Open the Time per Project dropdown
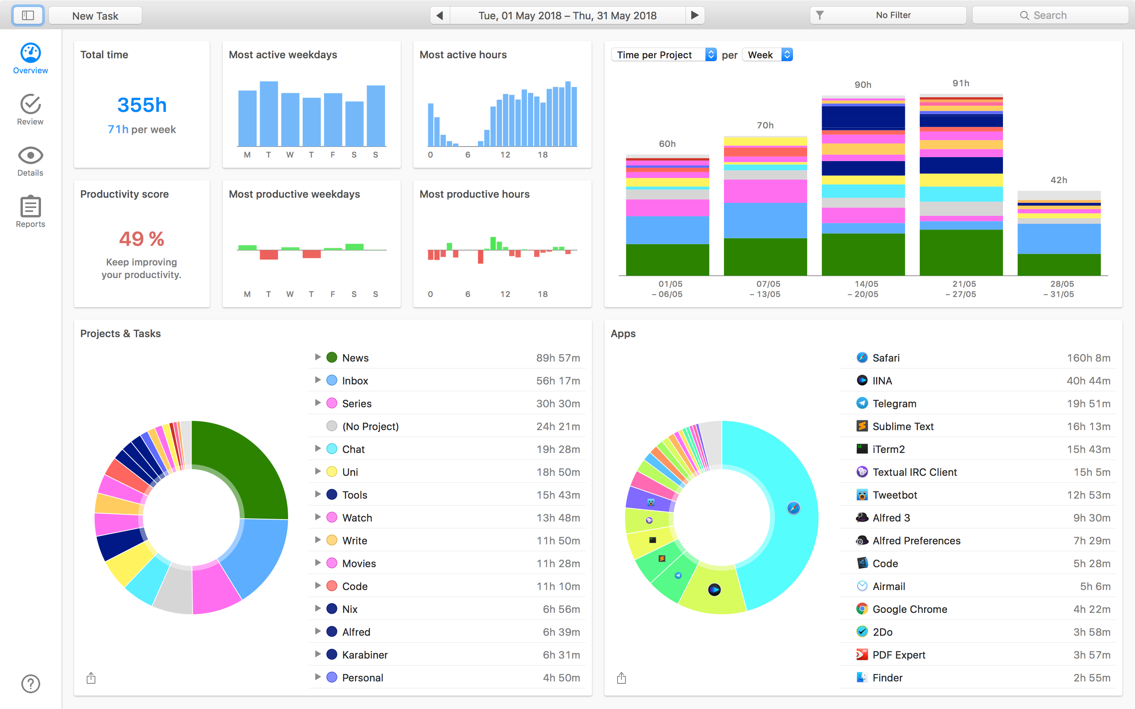1135x709 pixels. click(664, 55)
